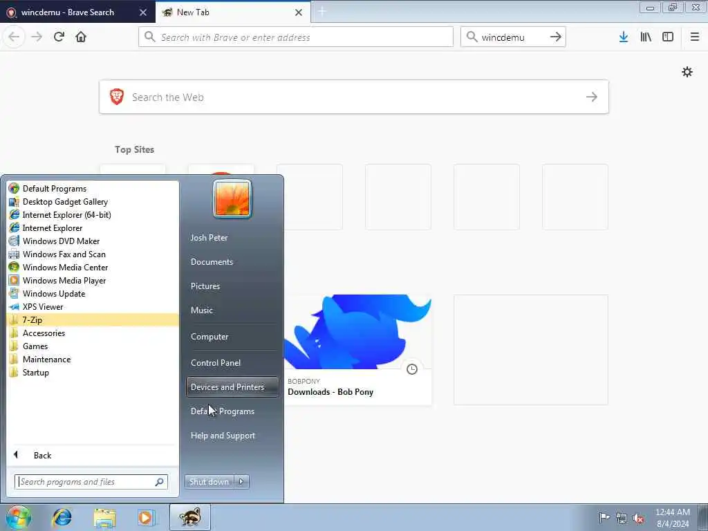Open Desktop Gadget Gallery
This screenshot has width=708, height=531.
pos(93,201)
